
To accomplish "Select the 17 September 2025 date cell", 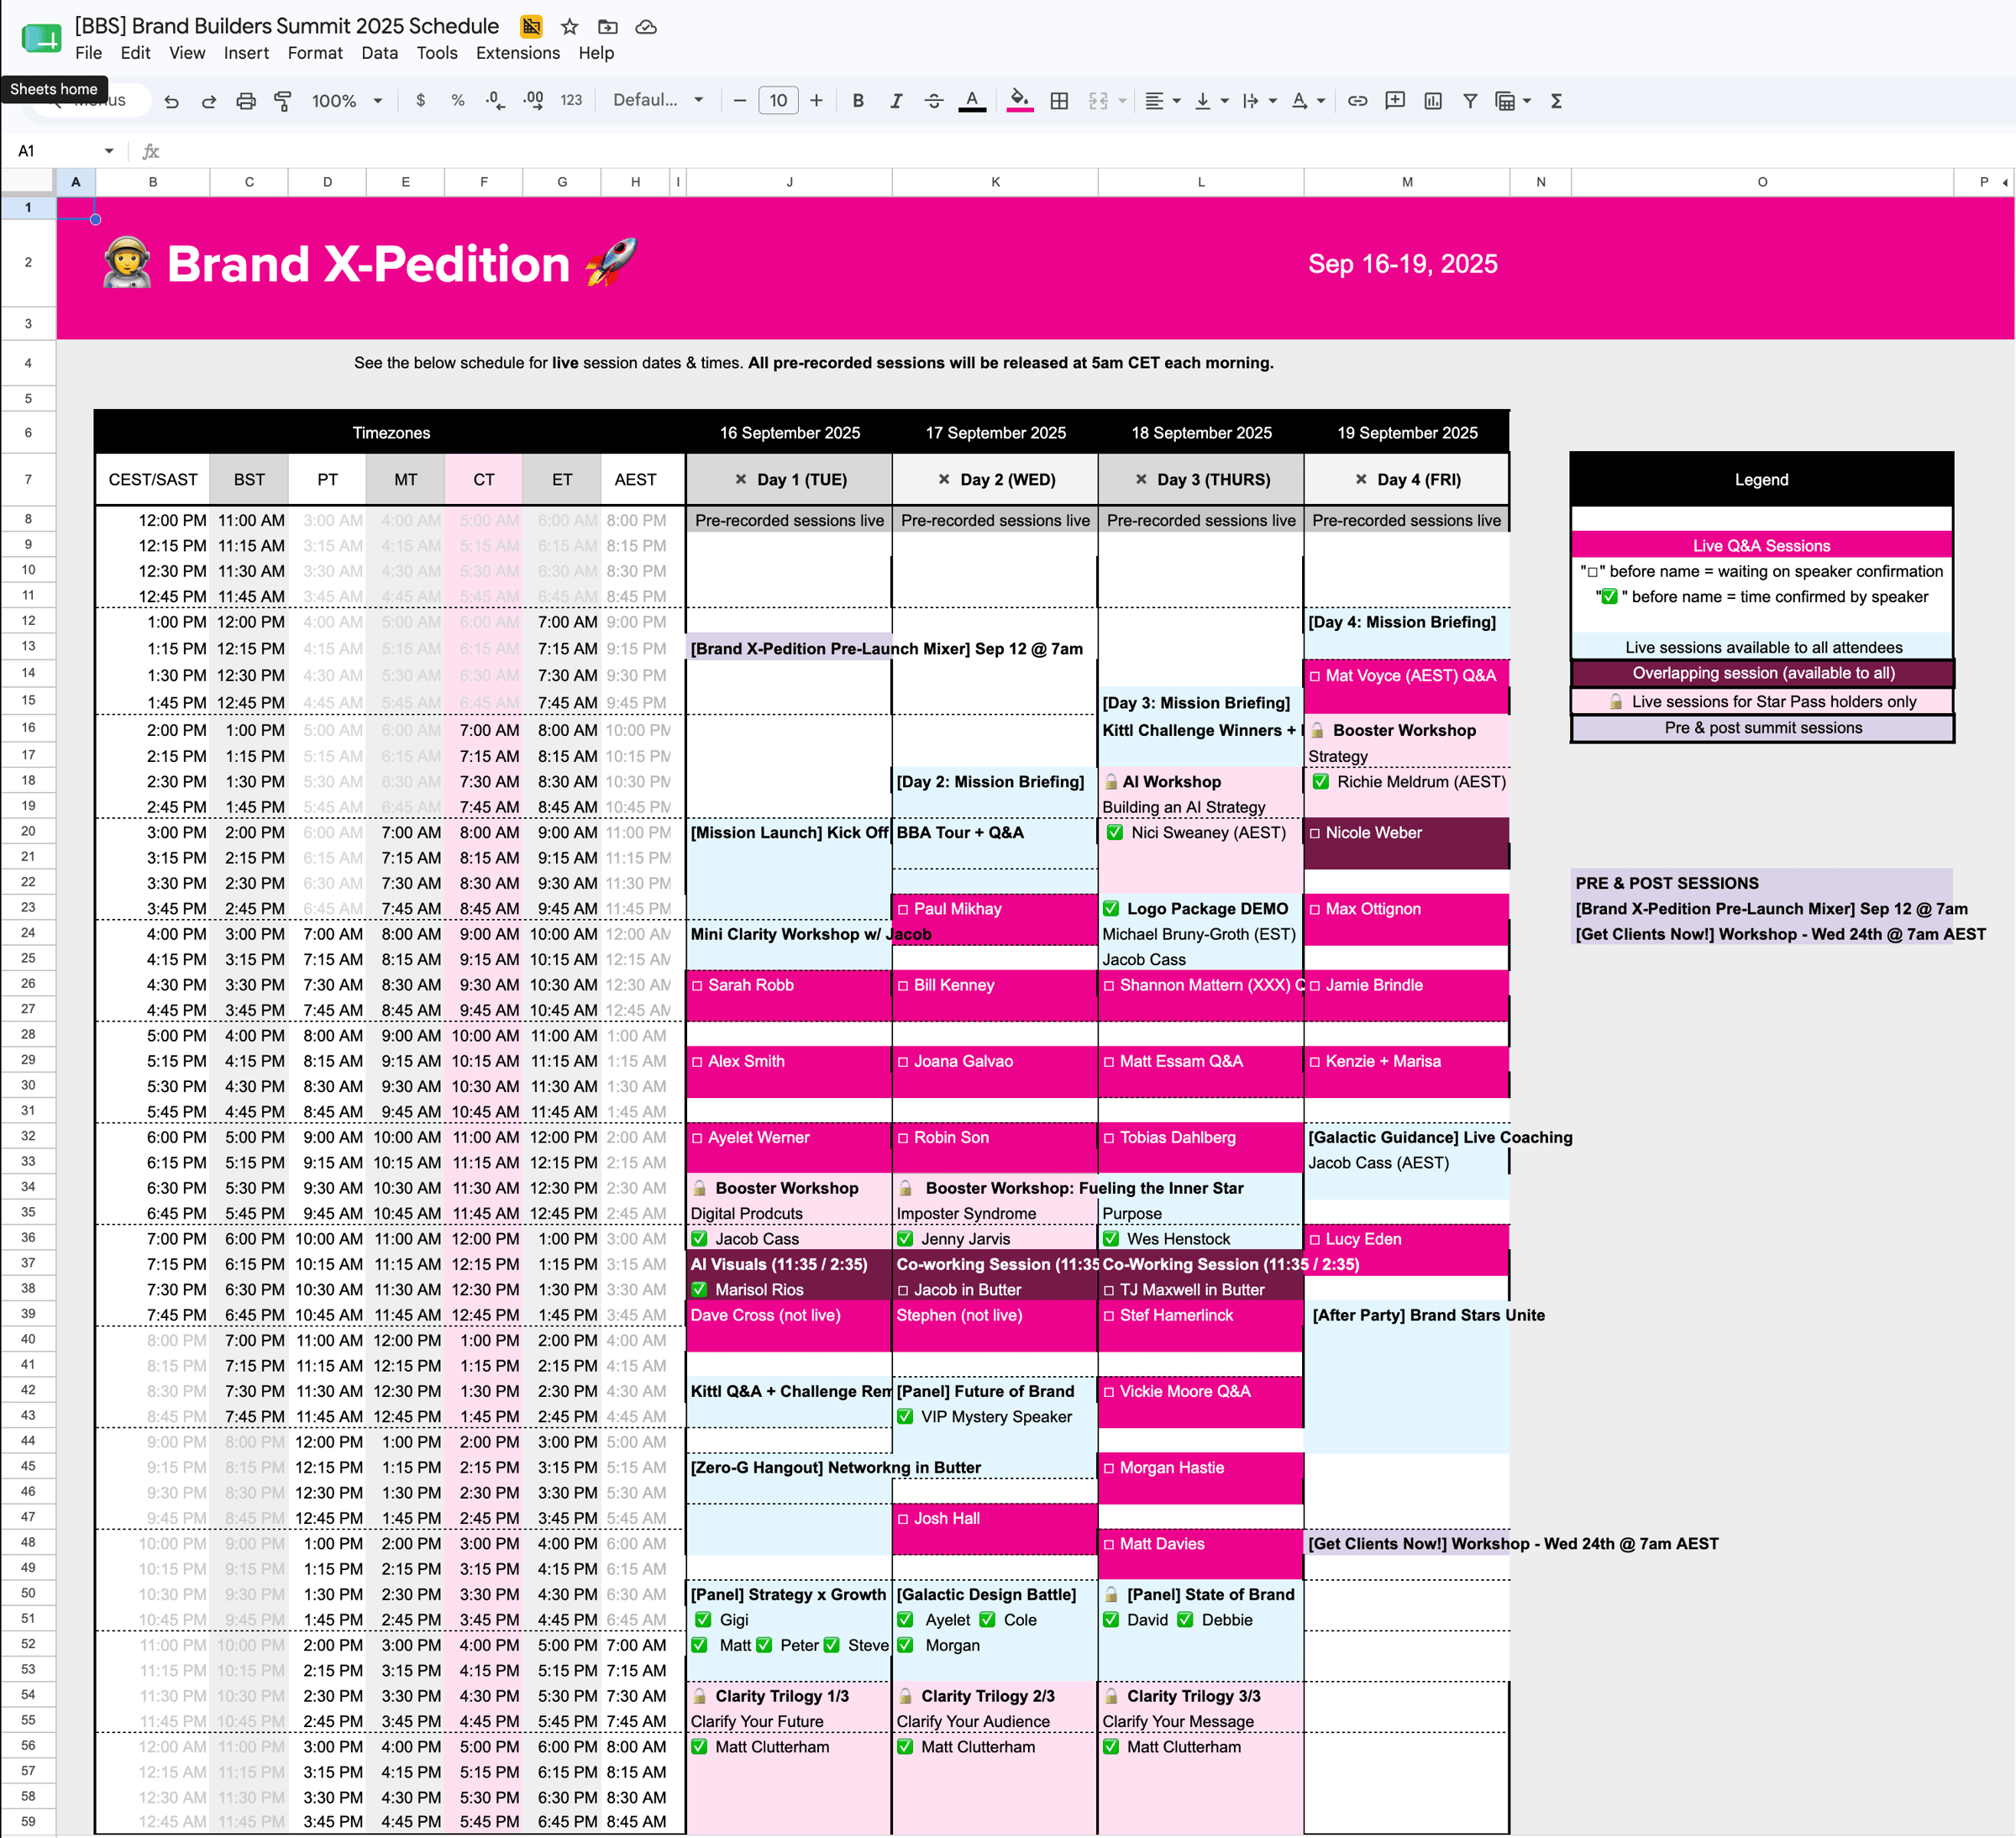I will [x=995, y=433].
